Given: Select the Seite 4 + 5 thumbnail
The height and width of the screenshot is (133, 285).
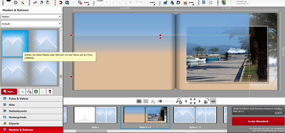Looking at the screenshot, I should pos(195,115).
